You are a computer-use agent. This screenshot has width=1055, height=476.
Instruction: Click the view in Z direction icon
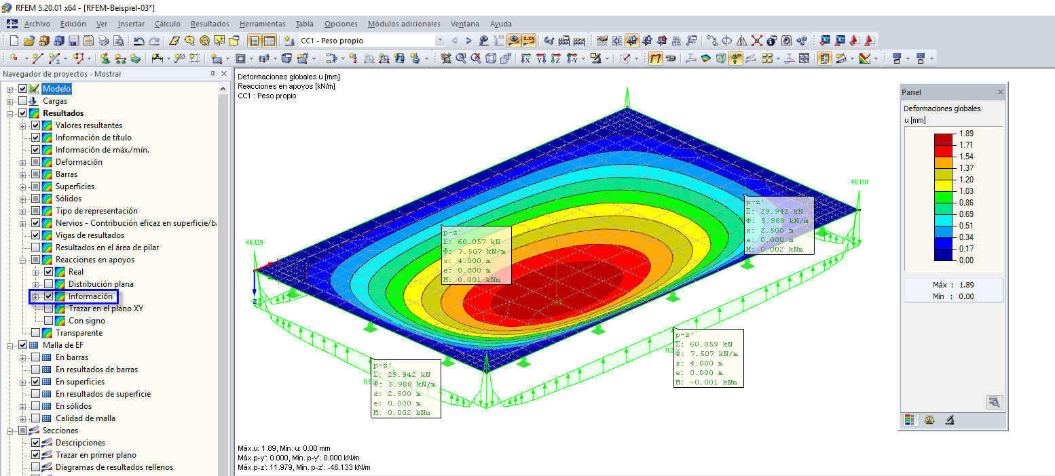tap(557, 59)
